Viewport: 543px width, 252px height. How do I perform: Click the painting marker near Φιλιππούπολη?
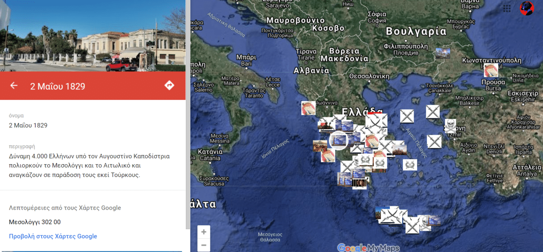[x=442, y=54]
